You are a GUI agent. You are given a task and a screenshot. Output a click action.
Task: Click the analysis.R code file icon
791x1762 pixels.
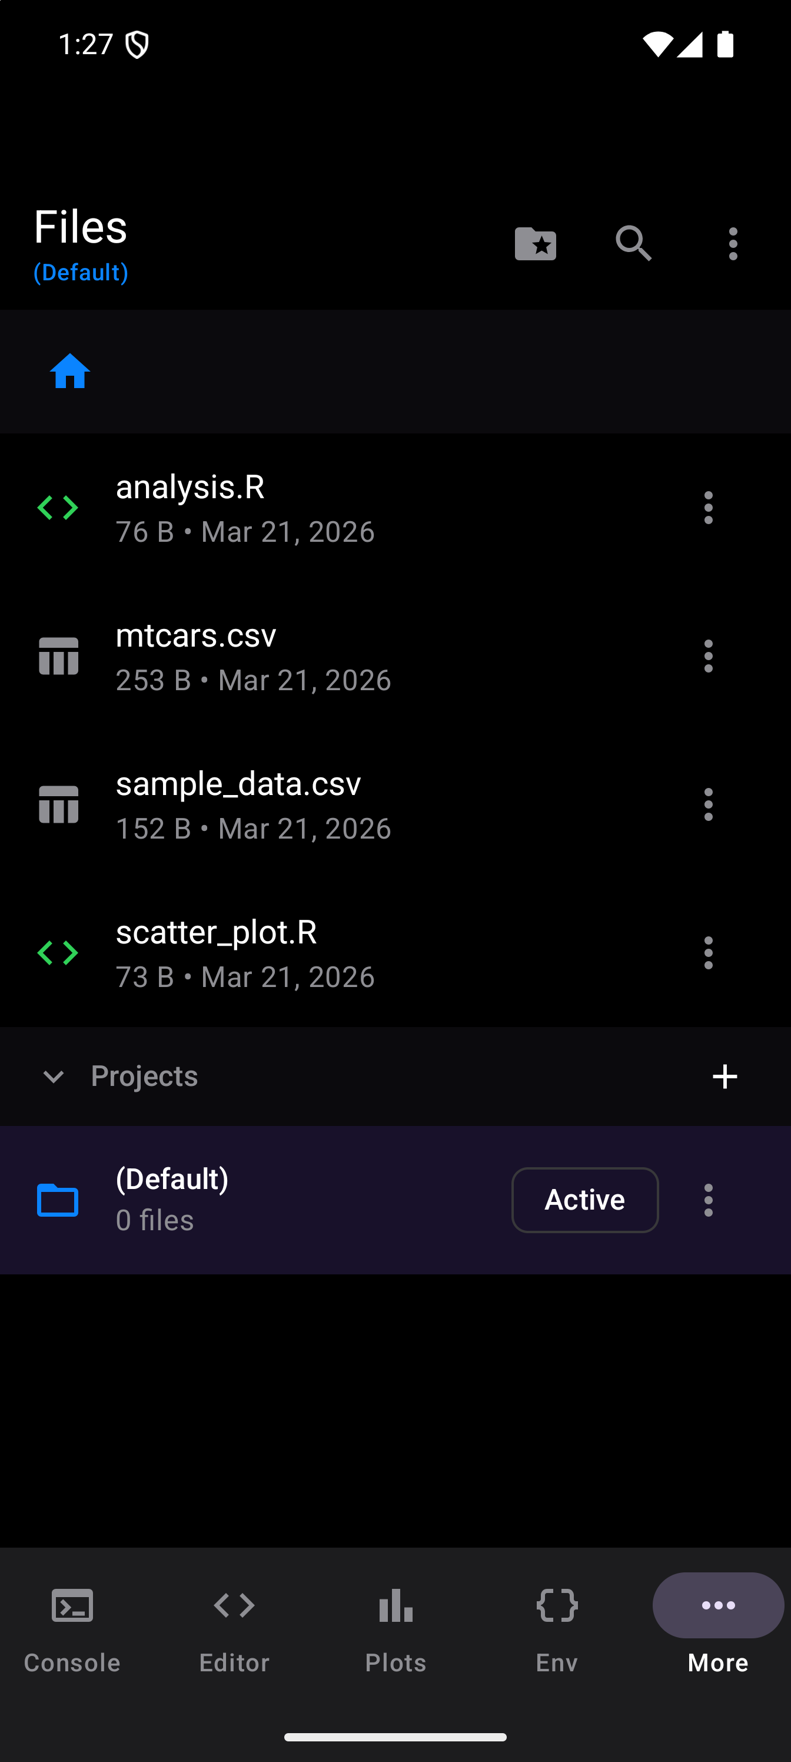click(x=58, y=508)
